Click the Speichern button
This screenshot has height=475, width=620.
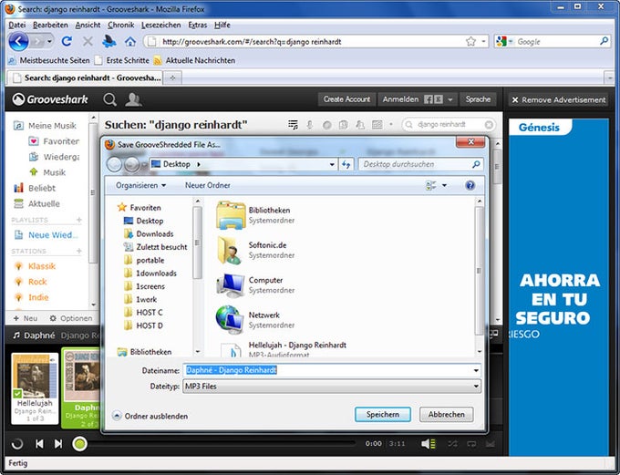(x=382, y=414)
